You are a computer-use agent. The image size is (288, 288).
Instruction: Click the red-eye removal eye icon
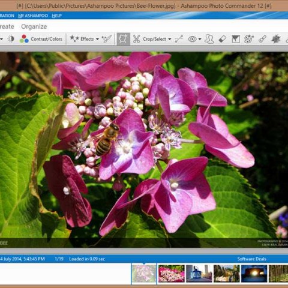click(x=192, y=39)
